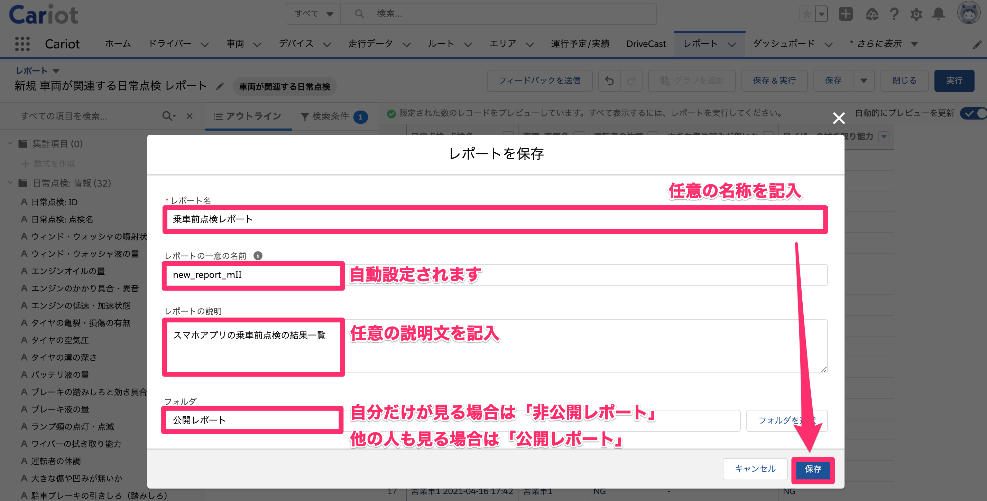Open the search scope すべて dropdown
This screenshot has width=987, height=501.
[x=313, y=14]
